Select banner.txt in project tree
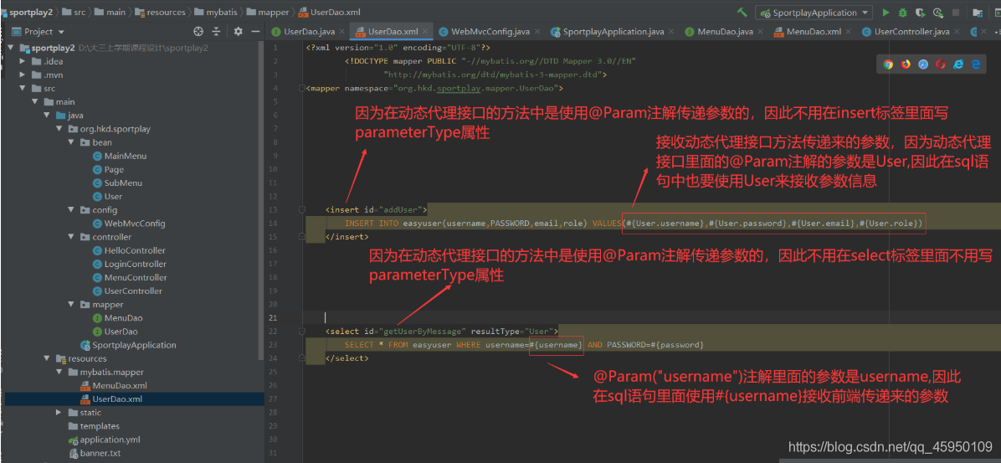The width and height of the screenshot is (1001, 463). [x=95, y=453]
